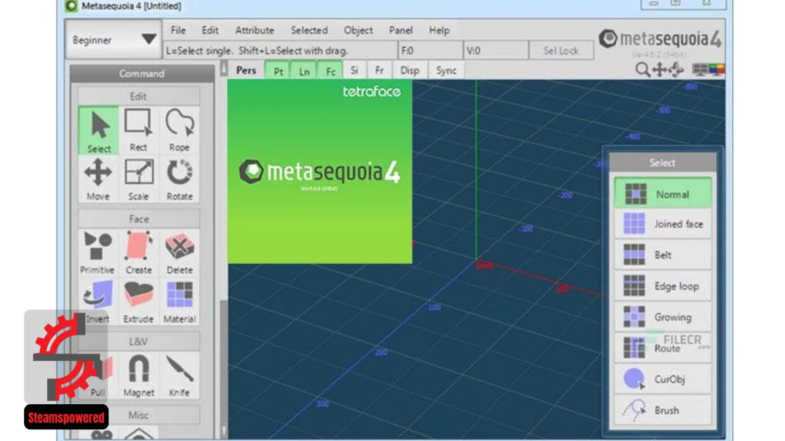Viewport: 785px width, 441px height.
Task: Open the Pers view dropdown
Action: pyautogui.click(x=246, y=70)
